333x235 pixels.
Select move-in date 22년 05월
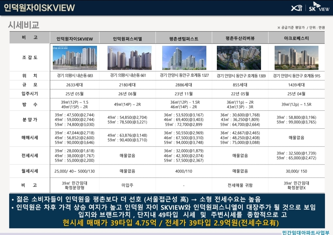pos(240,94)
